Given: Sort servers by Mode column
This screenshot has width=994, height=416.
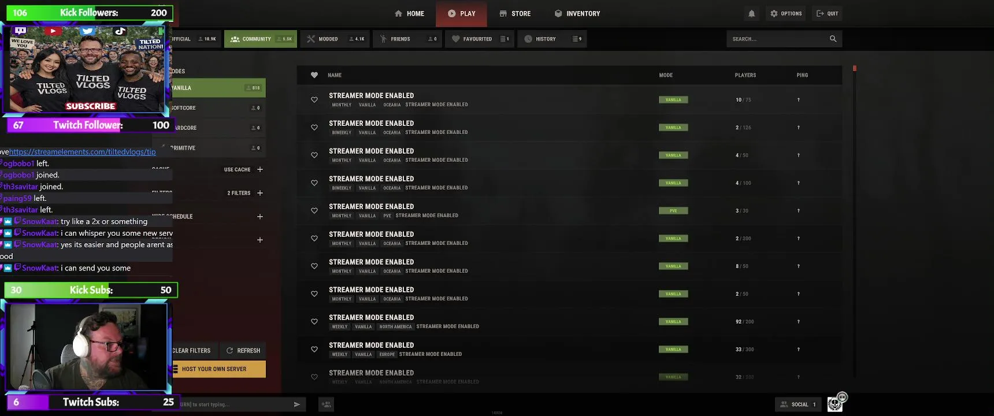Looking at the screenshot, I should (x=666, y=75).
